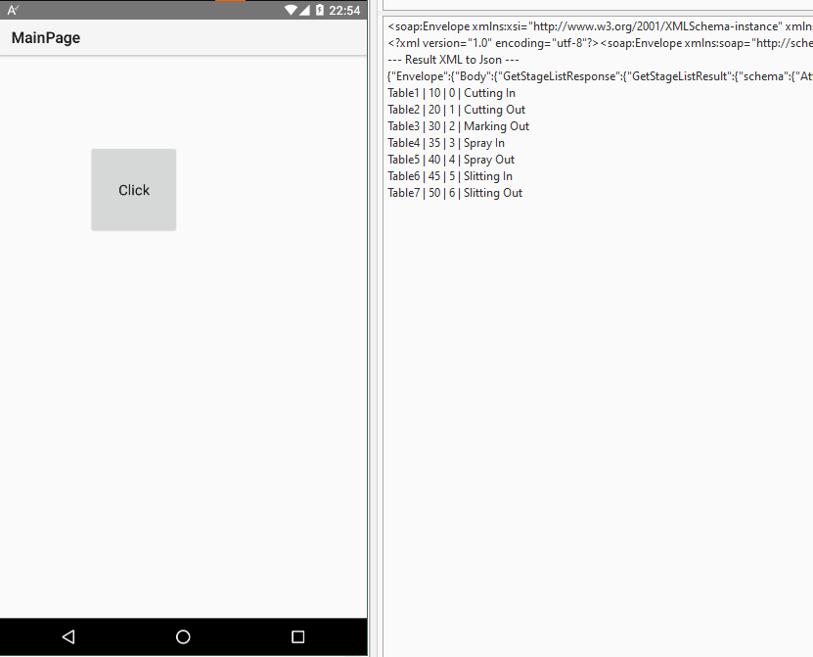Select the Table6 Slitting In row
The image size is (813, 657).
[x=450, y=176]
